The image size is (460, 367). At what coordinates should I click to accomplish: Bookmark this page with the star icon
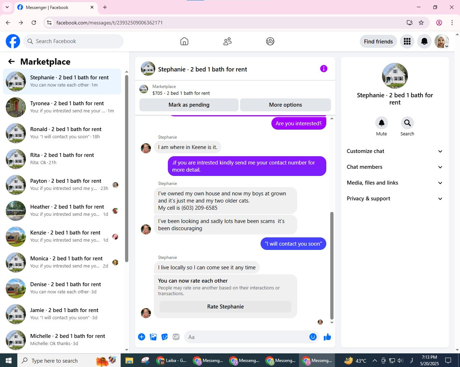point(421,23)
